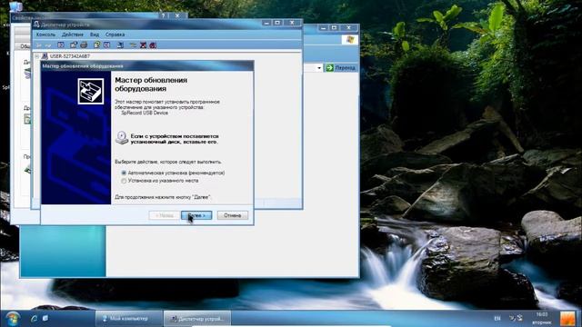
Task: Click the hardware wizard icon in the dialog
Action: [x=91, y=91]
